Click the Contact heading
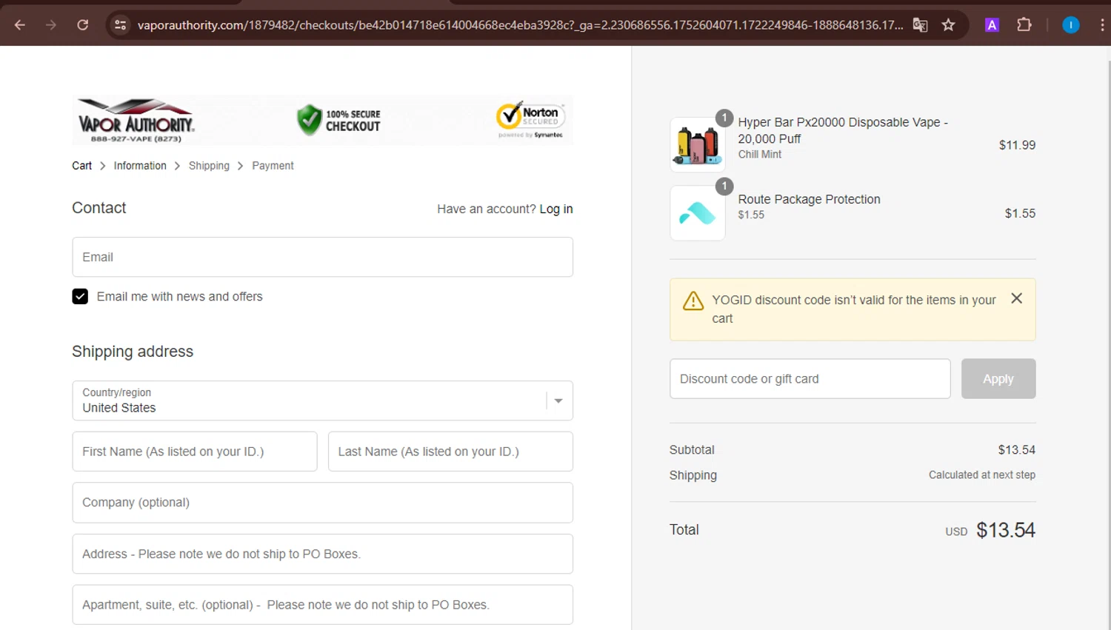 pos(99,208)
